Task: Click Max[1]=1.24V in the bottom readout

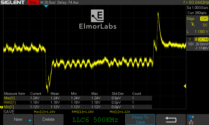Action: pyautogui.click(x=45, y=112)
